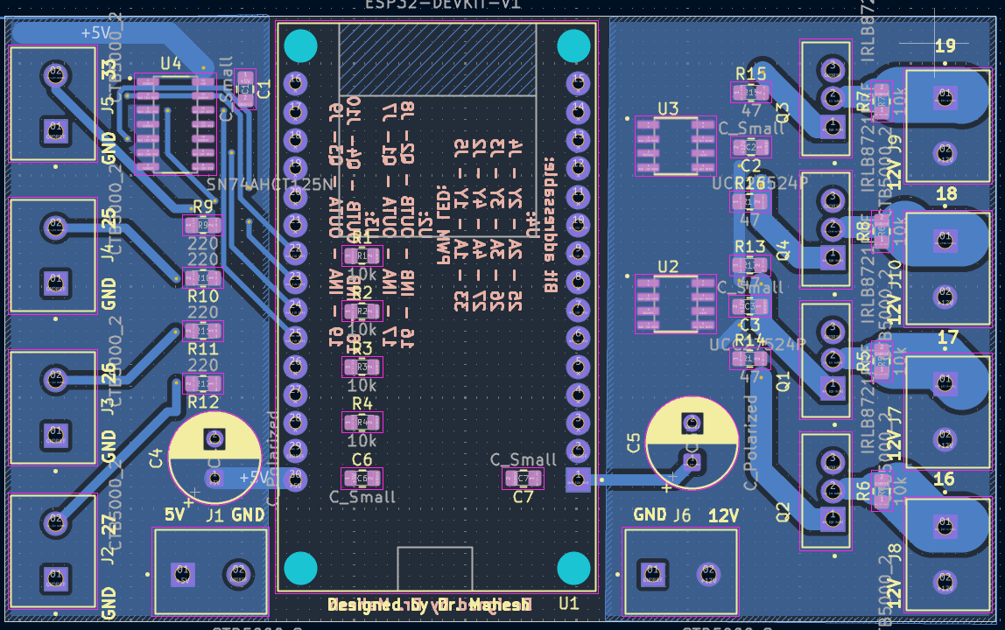Click square pad 01 of connector J3
This screenshot has height=630, width=1005.
click(x=56, y=435)
